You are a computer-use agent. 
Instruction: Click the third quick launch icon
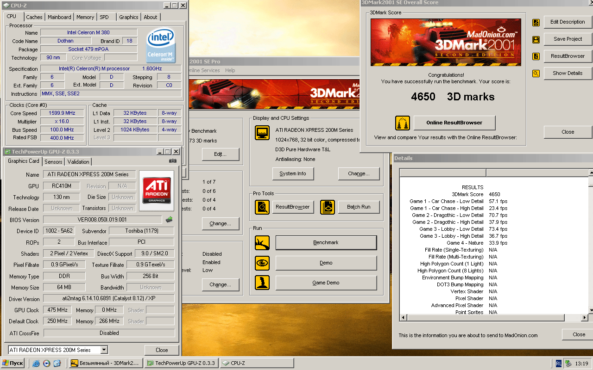pos(57,364)
